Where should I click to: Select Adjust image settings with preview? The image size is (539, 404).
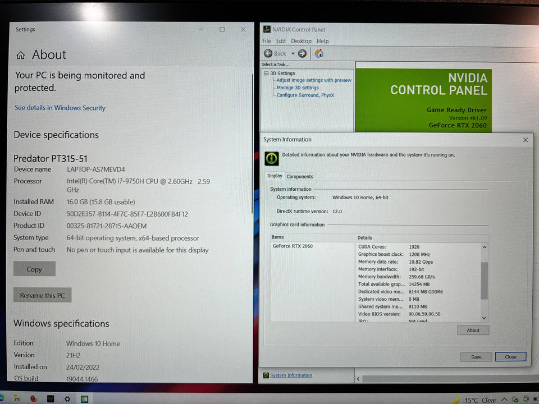pos(314,80)
